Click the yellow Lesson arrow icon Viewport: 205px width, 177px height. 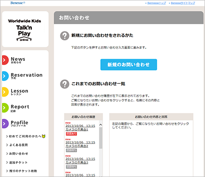click(x=5, y=92)
